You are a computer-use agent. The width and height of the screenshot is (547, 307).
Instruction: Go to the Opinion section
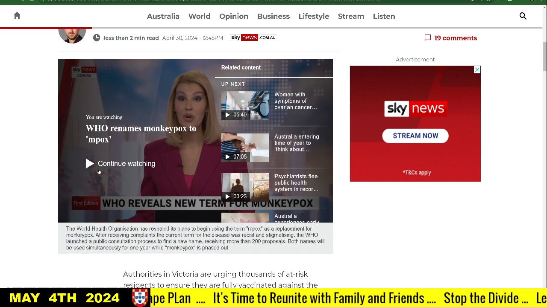coord(233,16)
